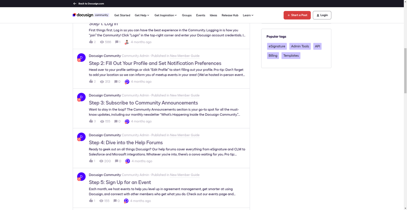Click small D avatar in Step 5 footer
The width and height of the screenshot is (407, 210).
(126, 201)
